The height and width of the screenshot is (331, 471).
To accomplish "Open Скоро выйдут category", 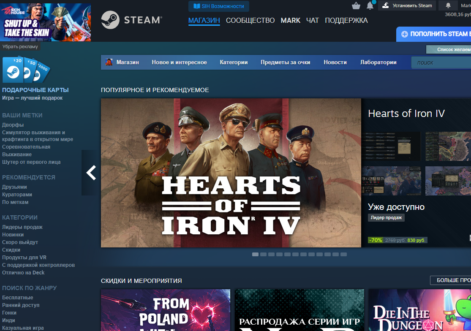I will coord(20,242).
